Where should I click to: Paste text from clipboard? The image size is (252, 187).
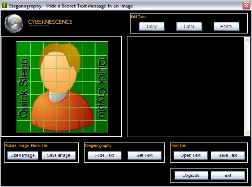coord(226,27)
